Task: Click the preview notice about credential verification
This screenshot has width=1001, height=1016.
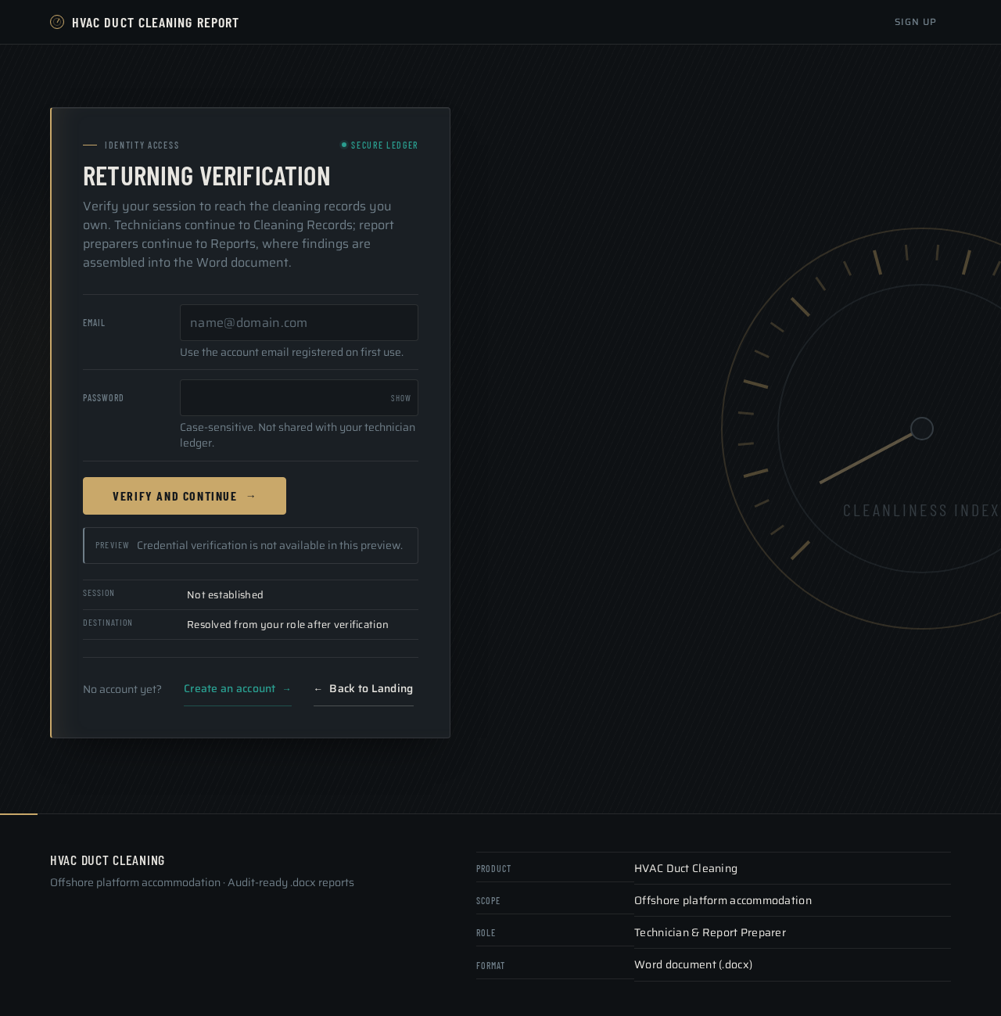Action: (251, 545)
